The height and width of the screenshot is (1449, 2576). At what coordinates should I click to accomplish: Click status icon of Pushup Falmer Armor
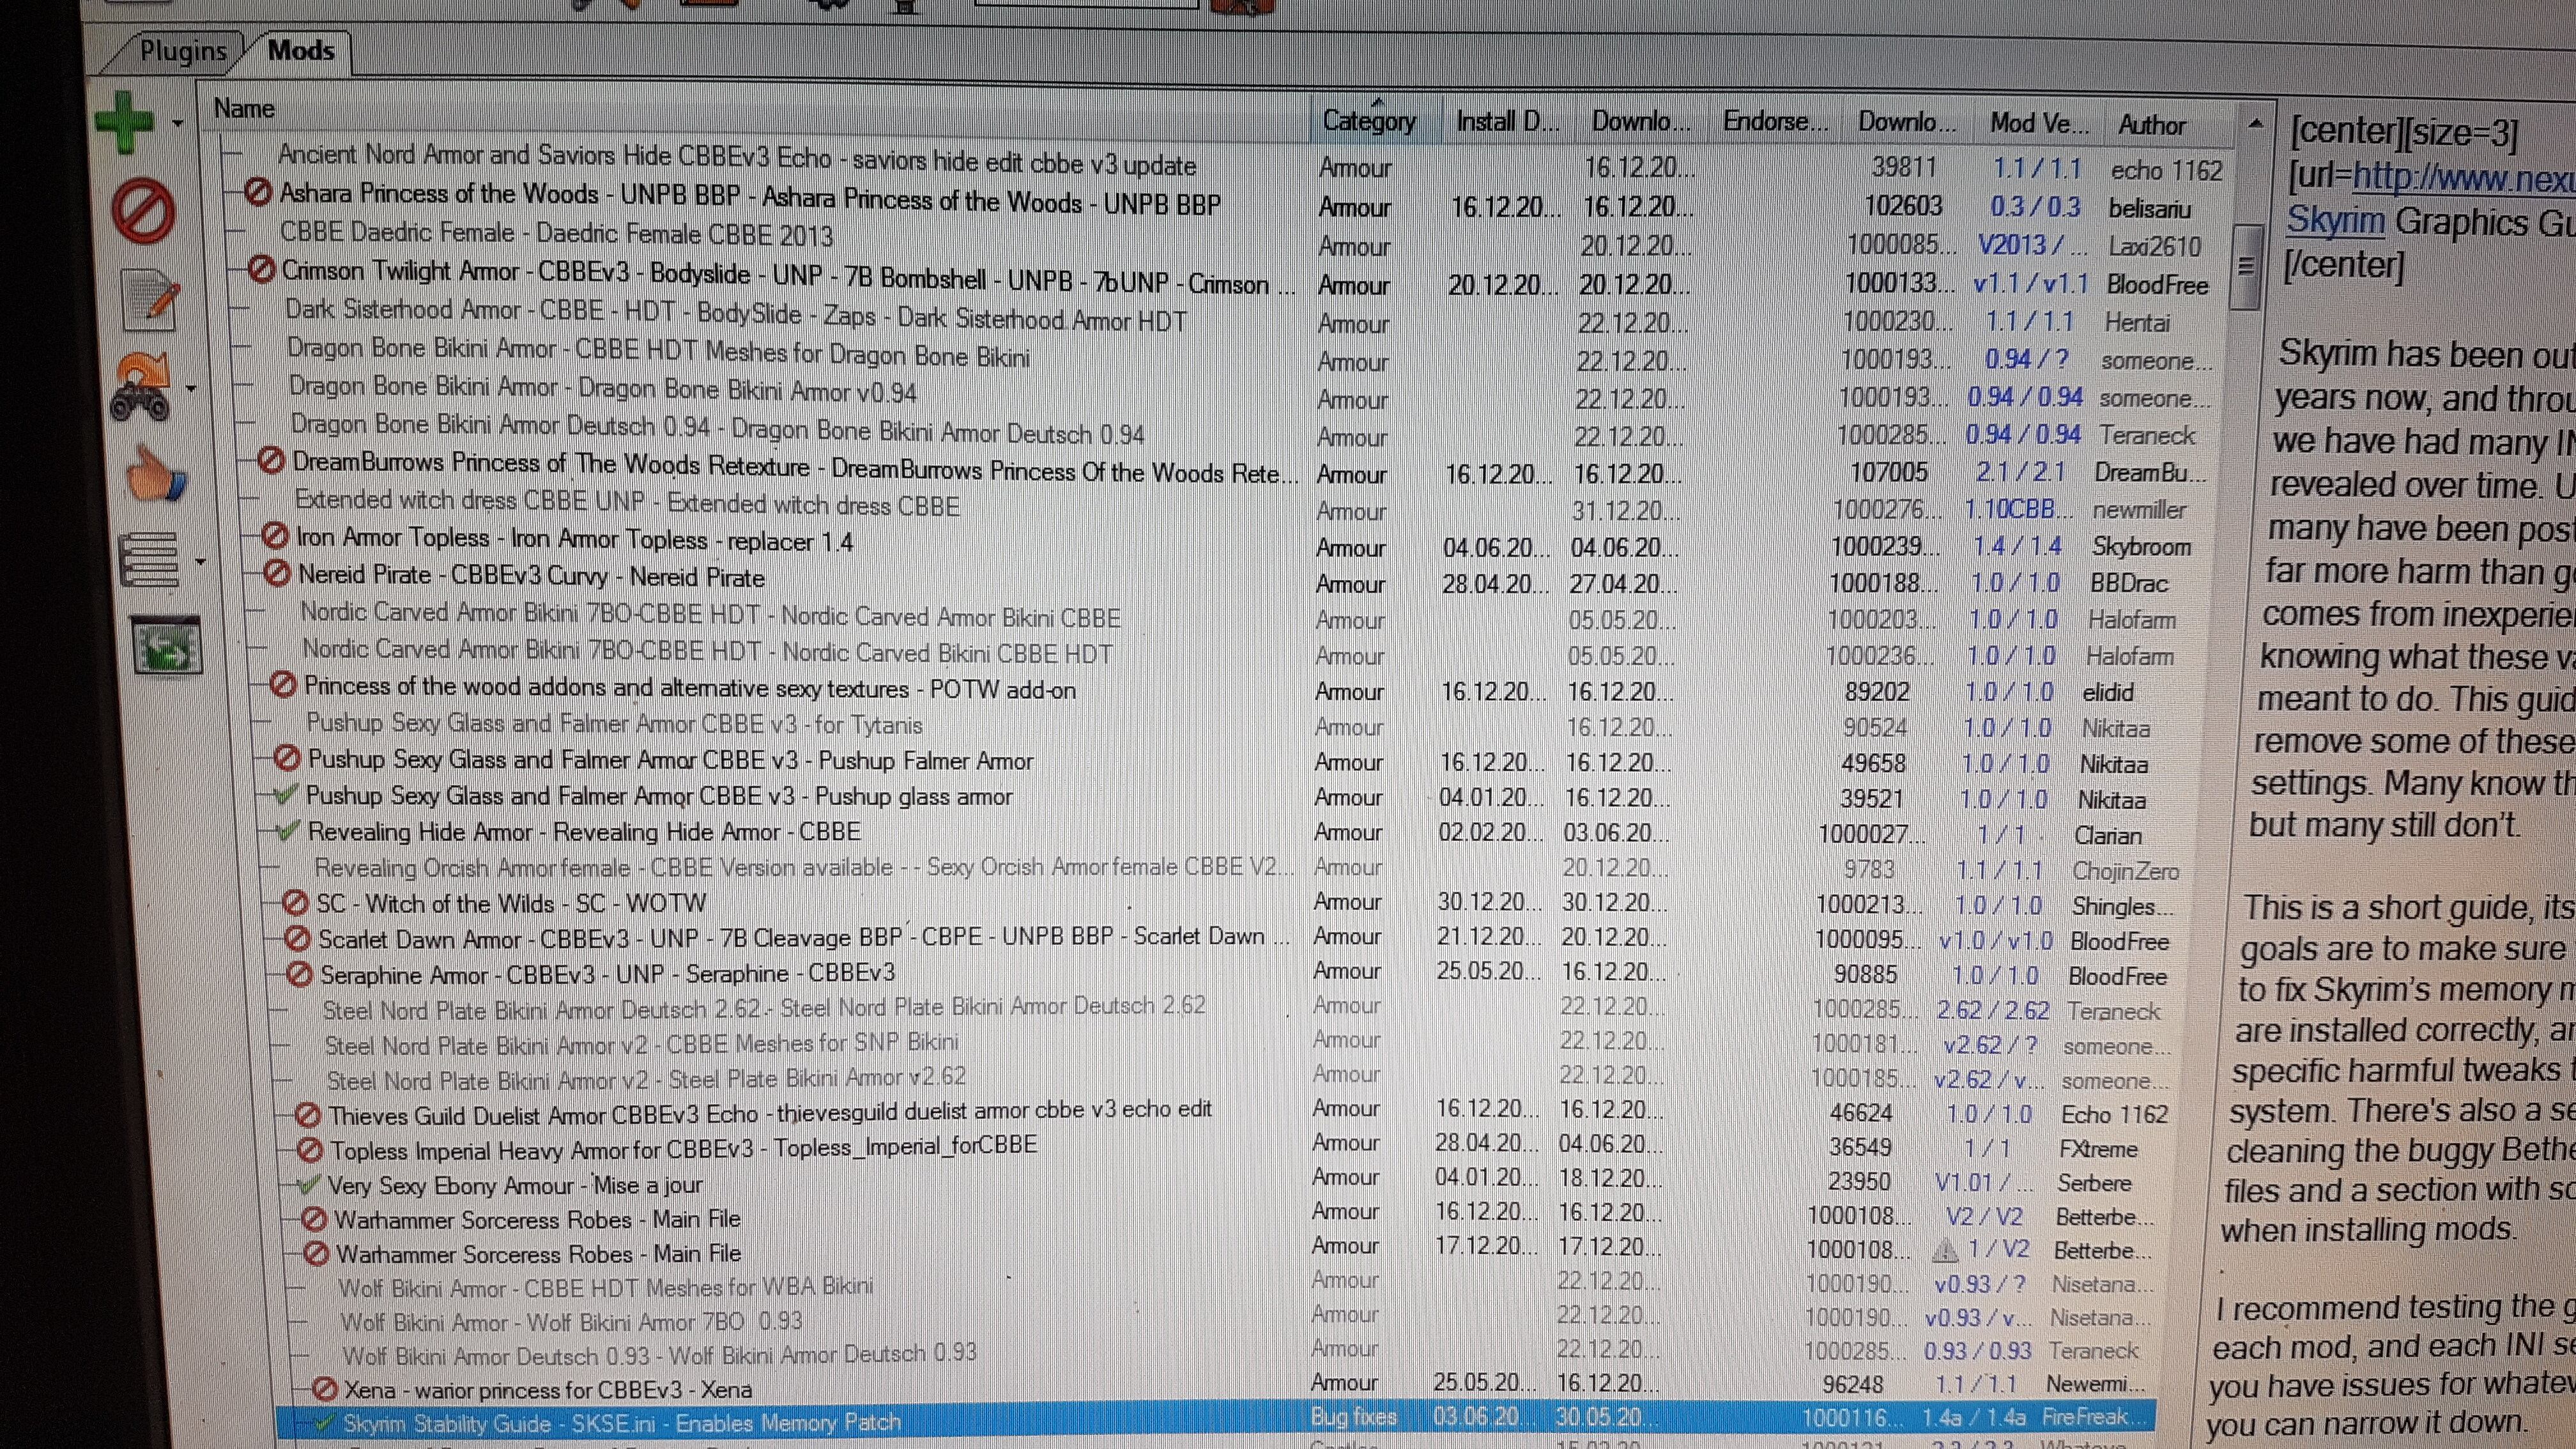pyautogui.click(x=287, y=759)
